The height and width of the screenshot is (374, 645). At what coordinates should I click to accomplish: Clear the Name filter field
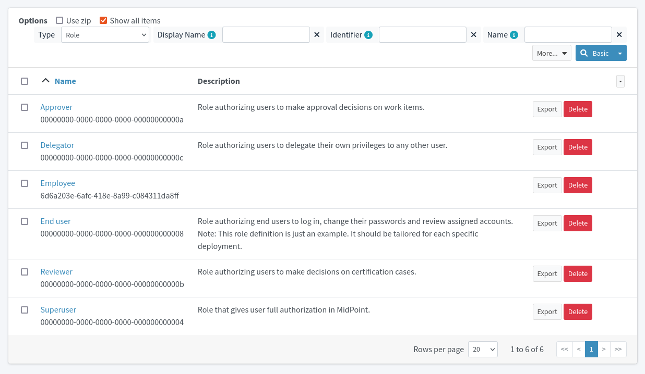tap(619, 34)
